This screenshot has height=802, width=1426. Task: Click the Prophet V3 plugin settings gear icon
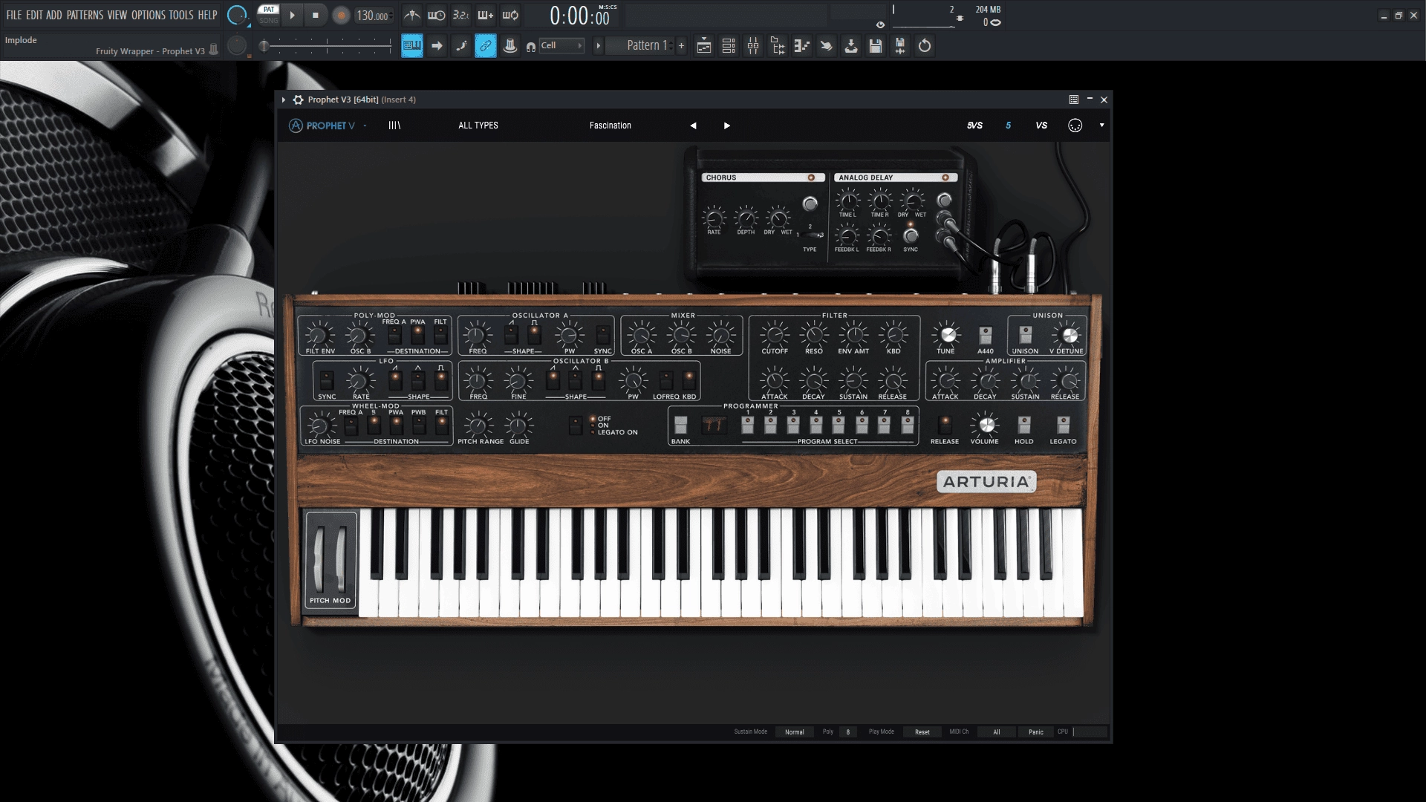click(x=299, y=100)
